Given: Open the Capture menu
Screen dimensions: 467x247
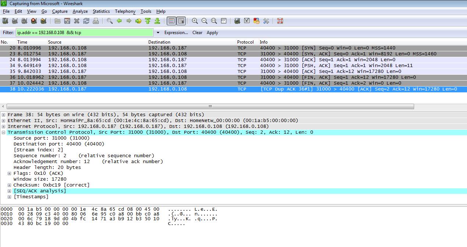Looking at the screenshot, I should [59, 11].
